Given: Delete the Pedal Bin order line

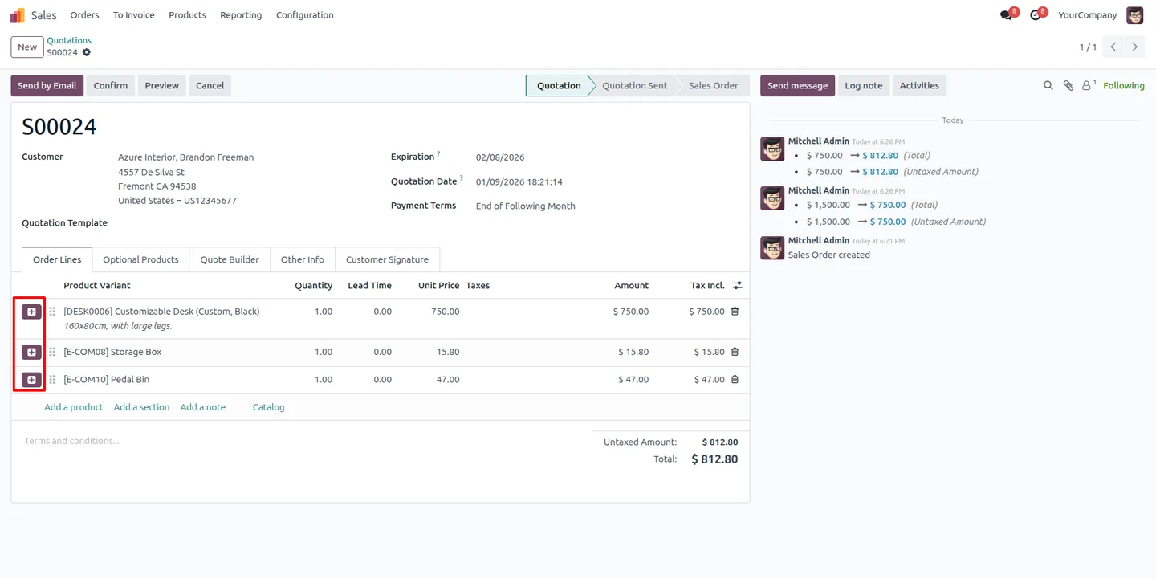Looking at the screenshot, I should point(735,380).
